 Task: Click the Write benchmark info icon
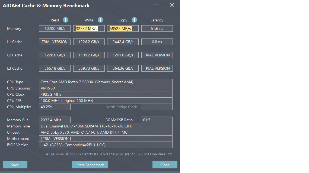point(100,20)
